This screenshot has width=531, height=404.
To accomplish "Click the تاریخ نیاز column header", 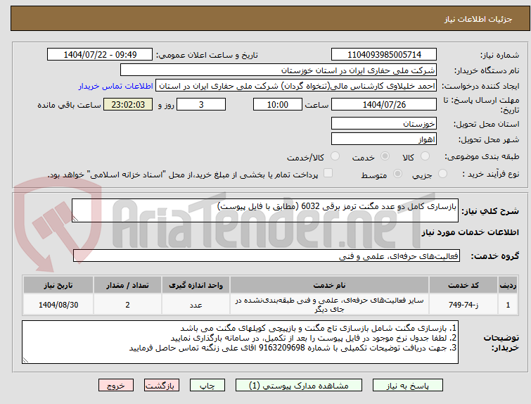I will point(58,285).
